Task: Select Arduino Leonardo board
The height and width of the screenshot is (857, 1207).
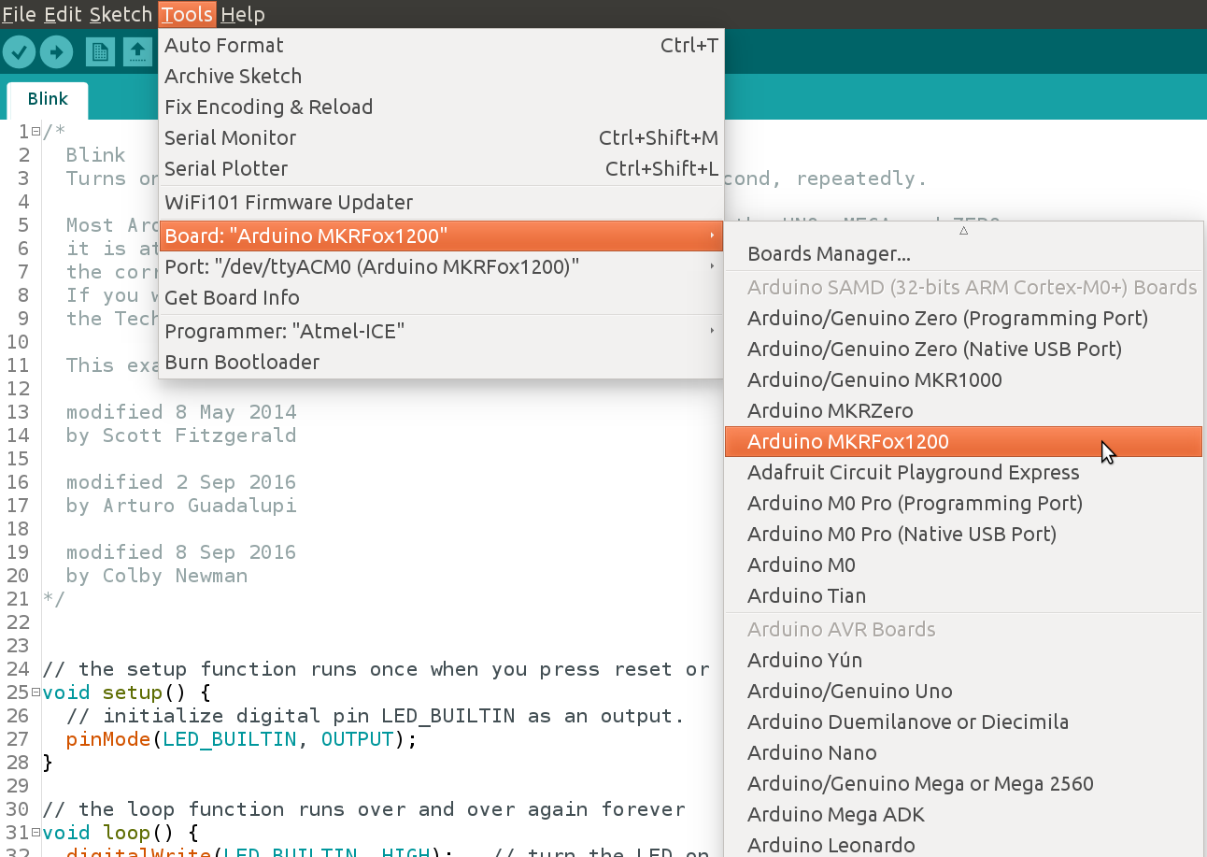Action: (963, 845)
